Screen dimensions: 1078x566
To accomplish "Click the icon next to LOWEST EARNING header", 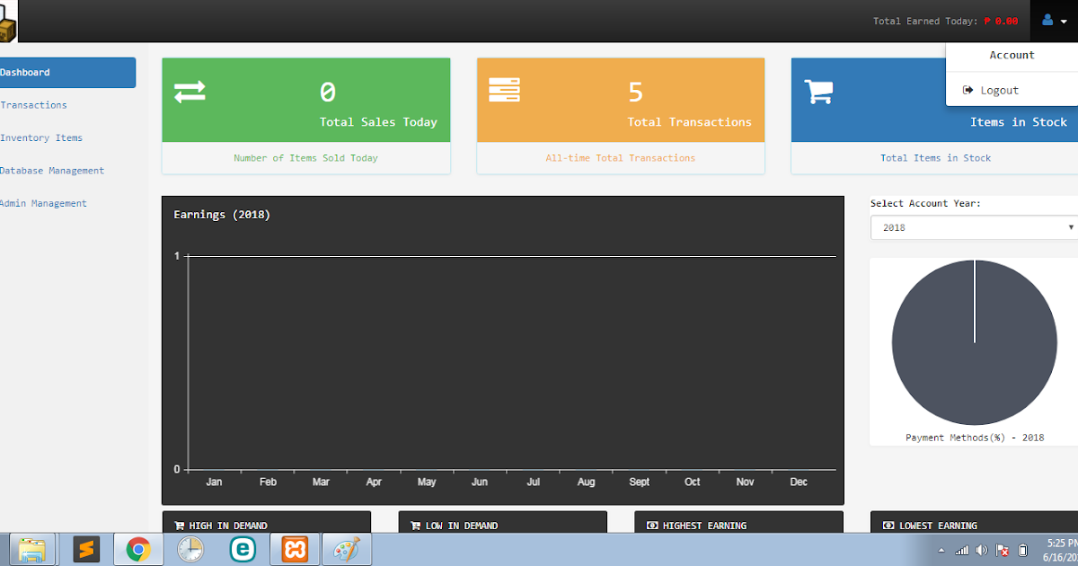I will coord(888,526).
